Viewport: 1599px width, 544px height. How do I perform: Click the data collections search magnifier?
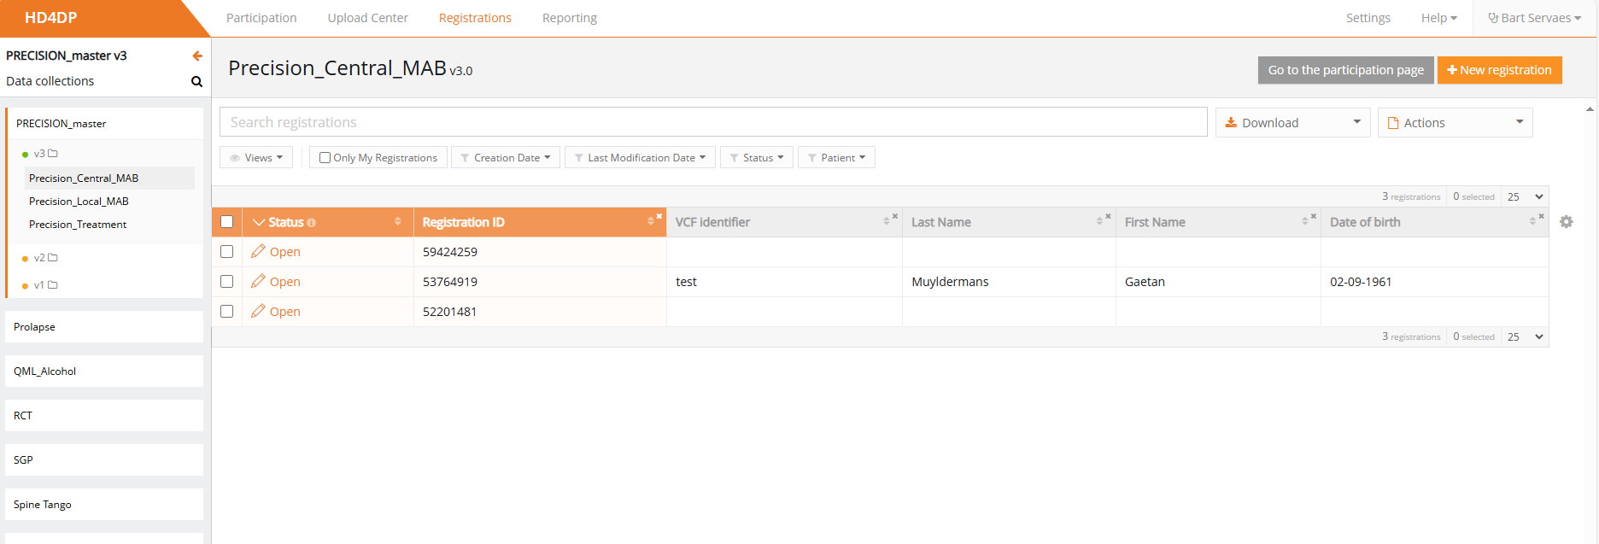[x=196, y=82]
